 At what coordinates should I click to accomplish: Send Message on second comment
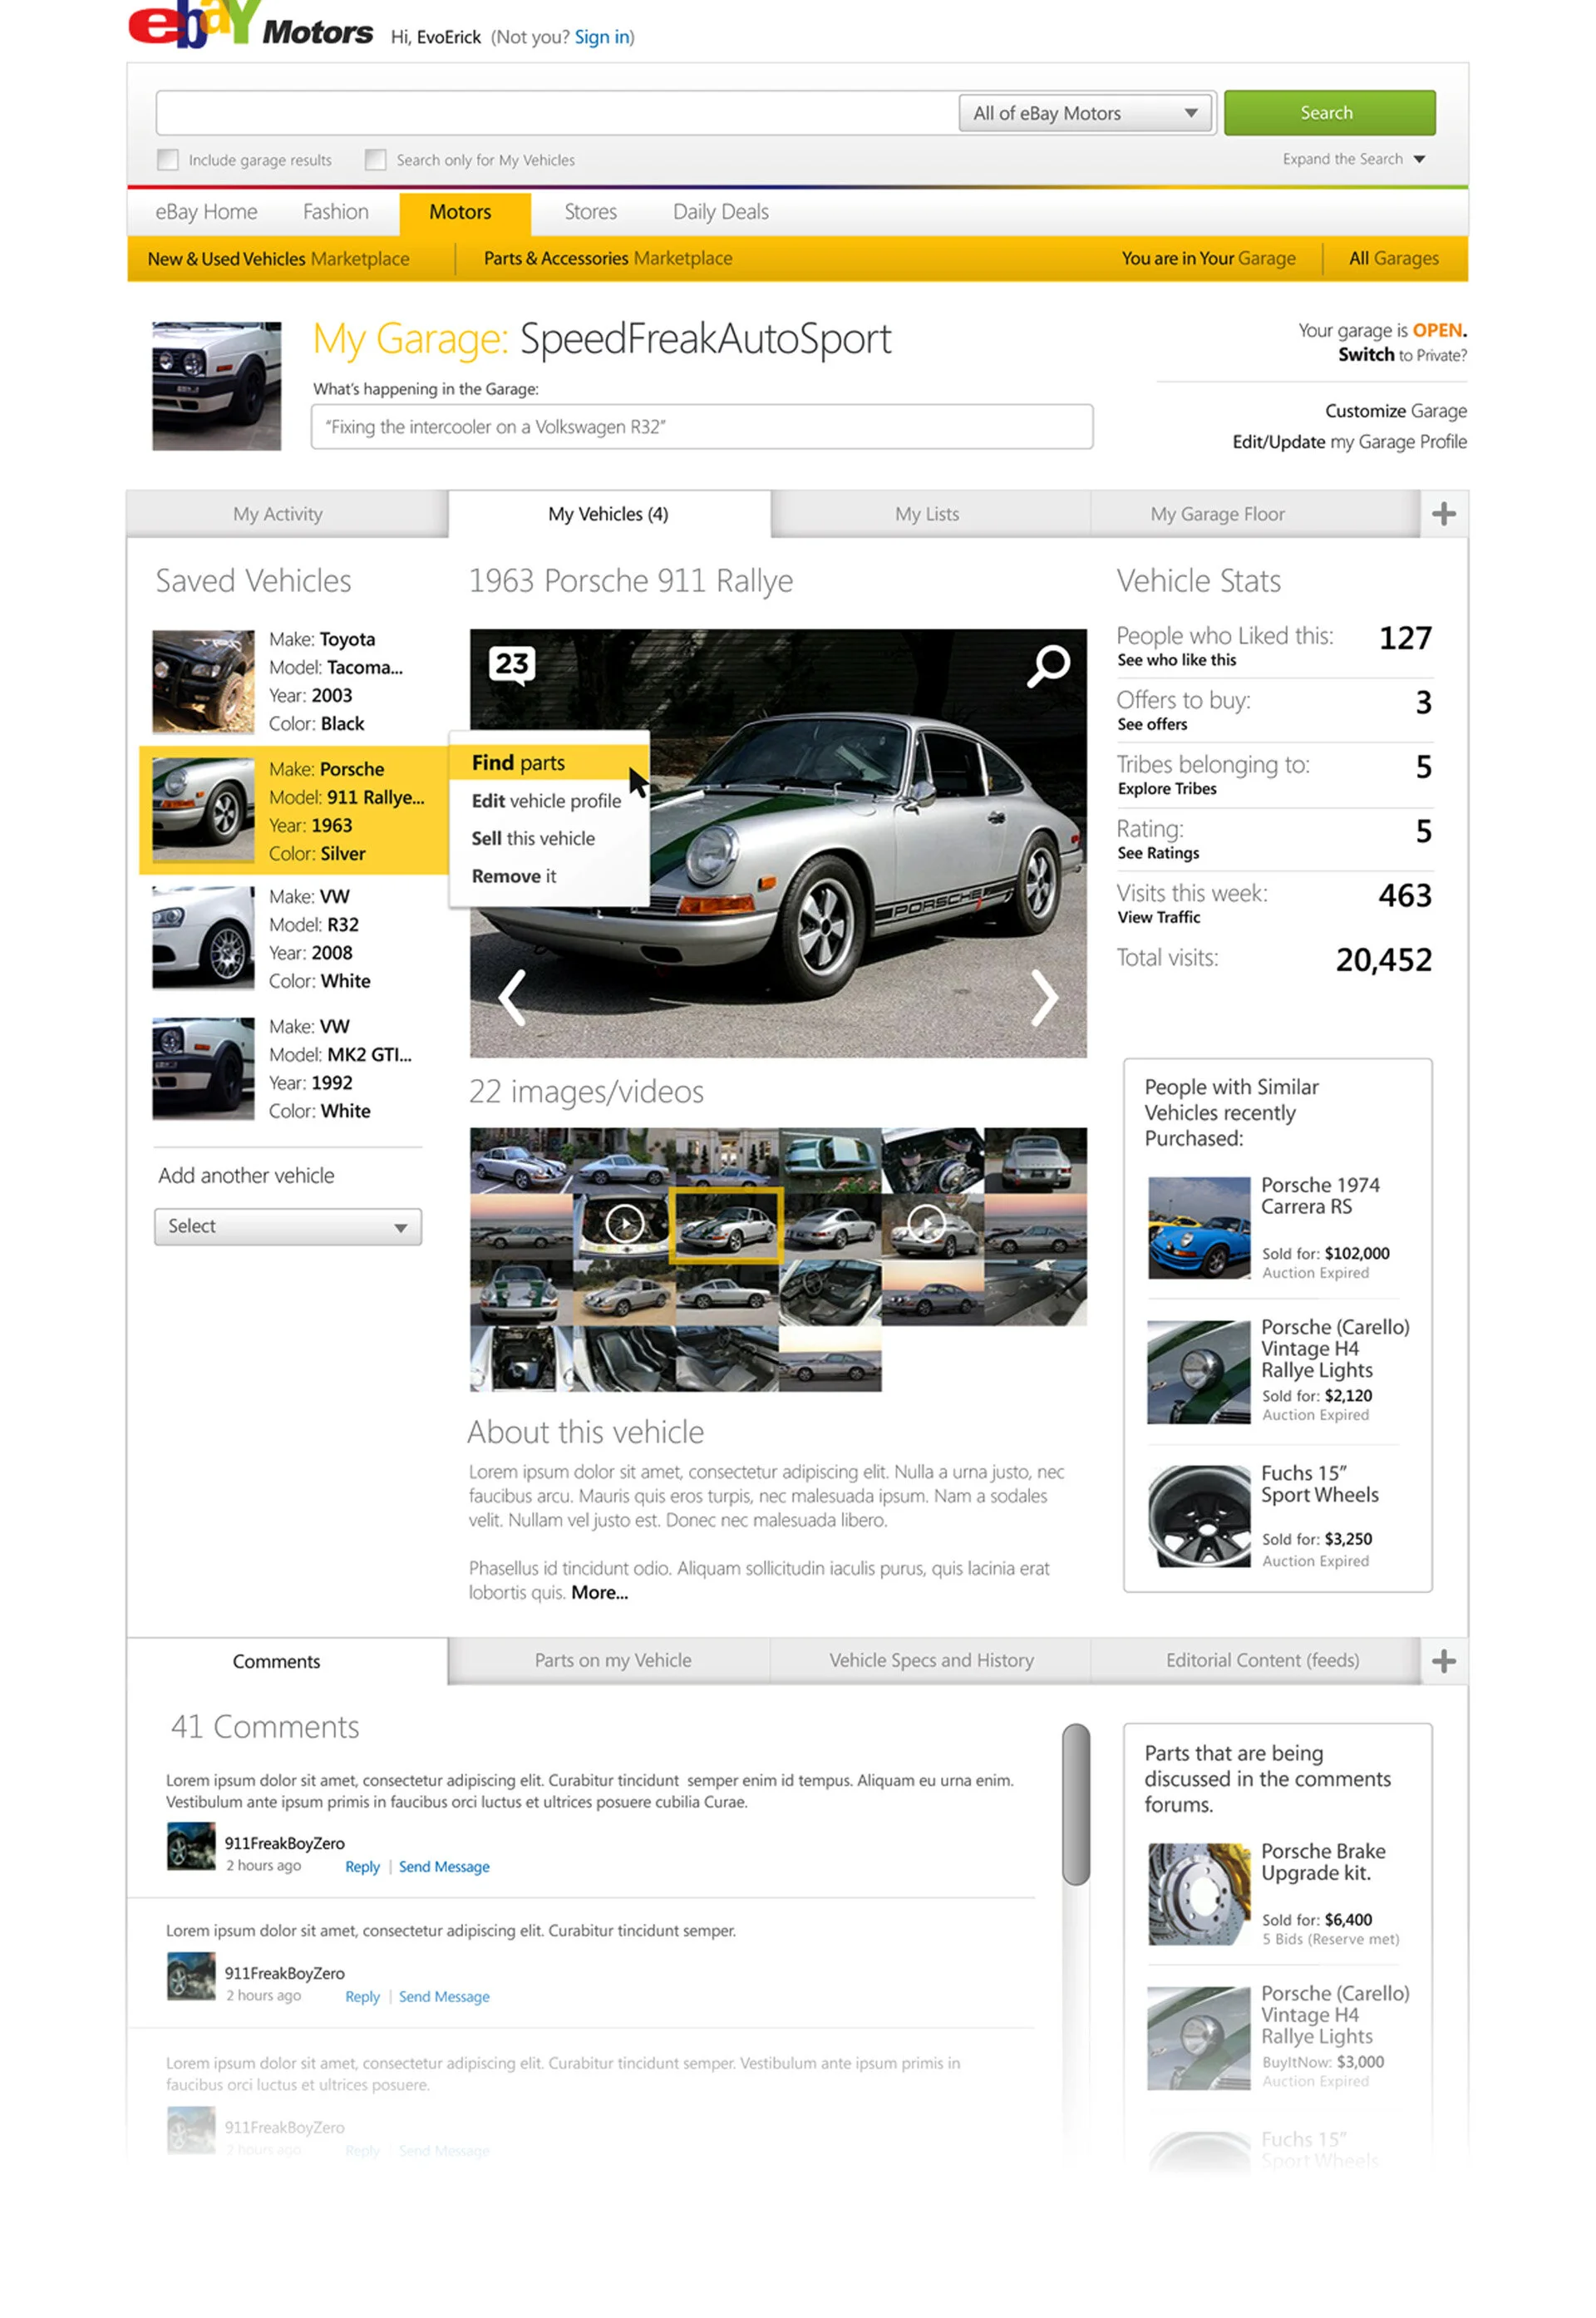coord(444,1997)
